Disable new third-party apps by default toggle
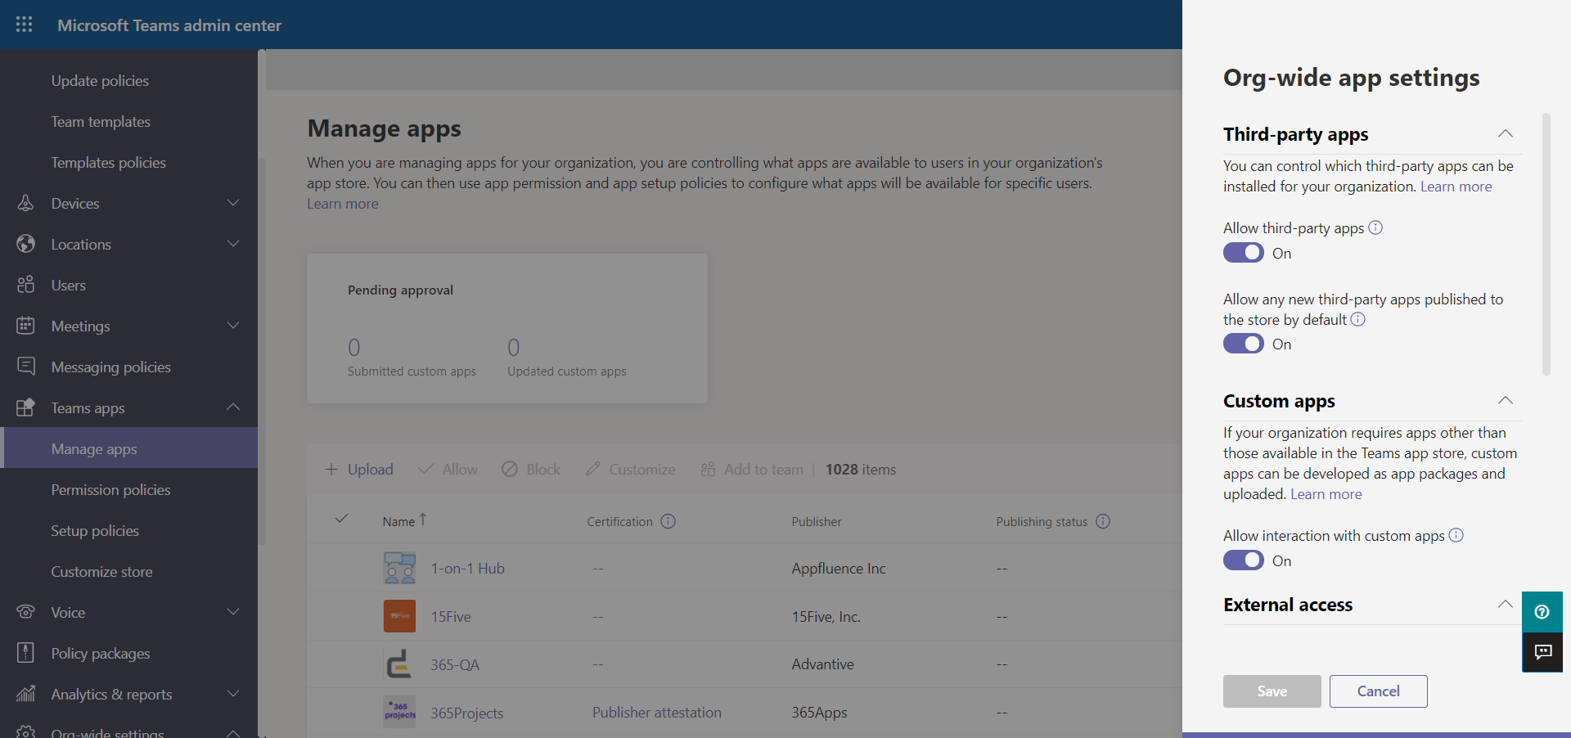Image resolution: width=1571 pixels, height=738 pixels. point(1243,344)
